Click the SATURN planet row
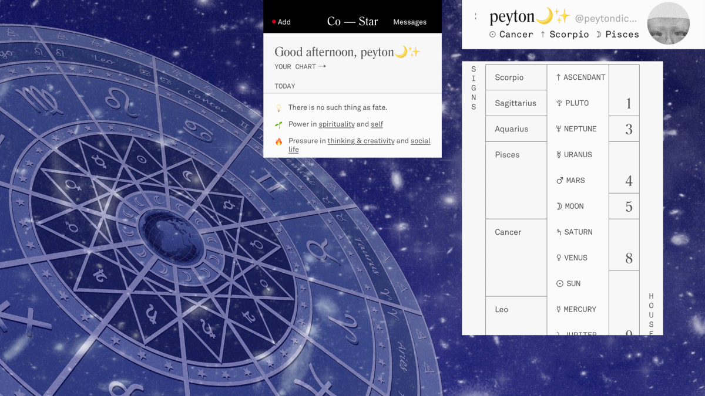Viewport: 705px width, 396px height. click(x=574, y=232)
